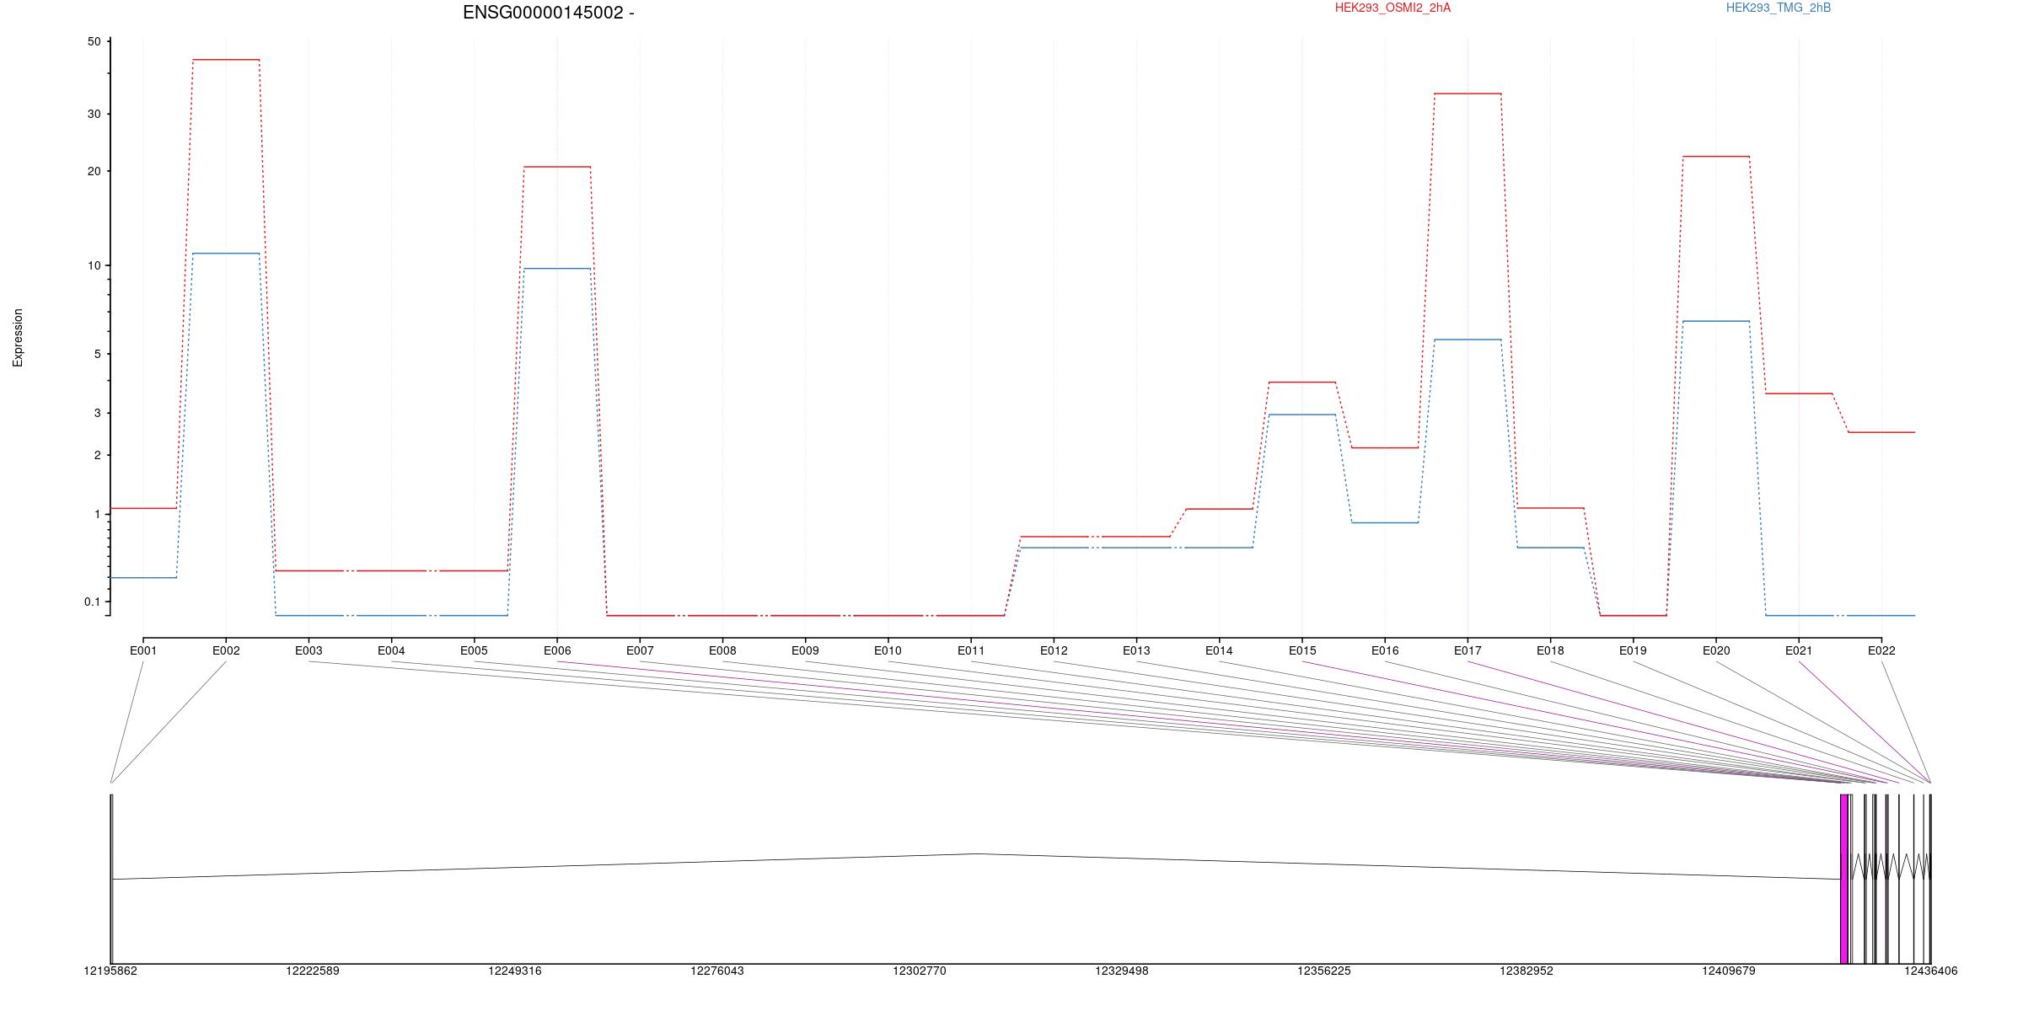
Task: Click exon label E006
Action: click(x=557, y=650)
